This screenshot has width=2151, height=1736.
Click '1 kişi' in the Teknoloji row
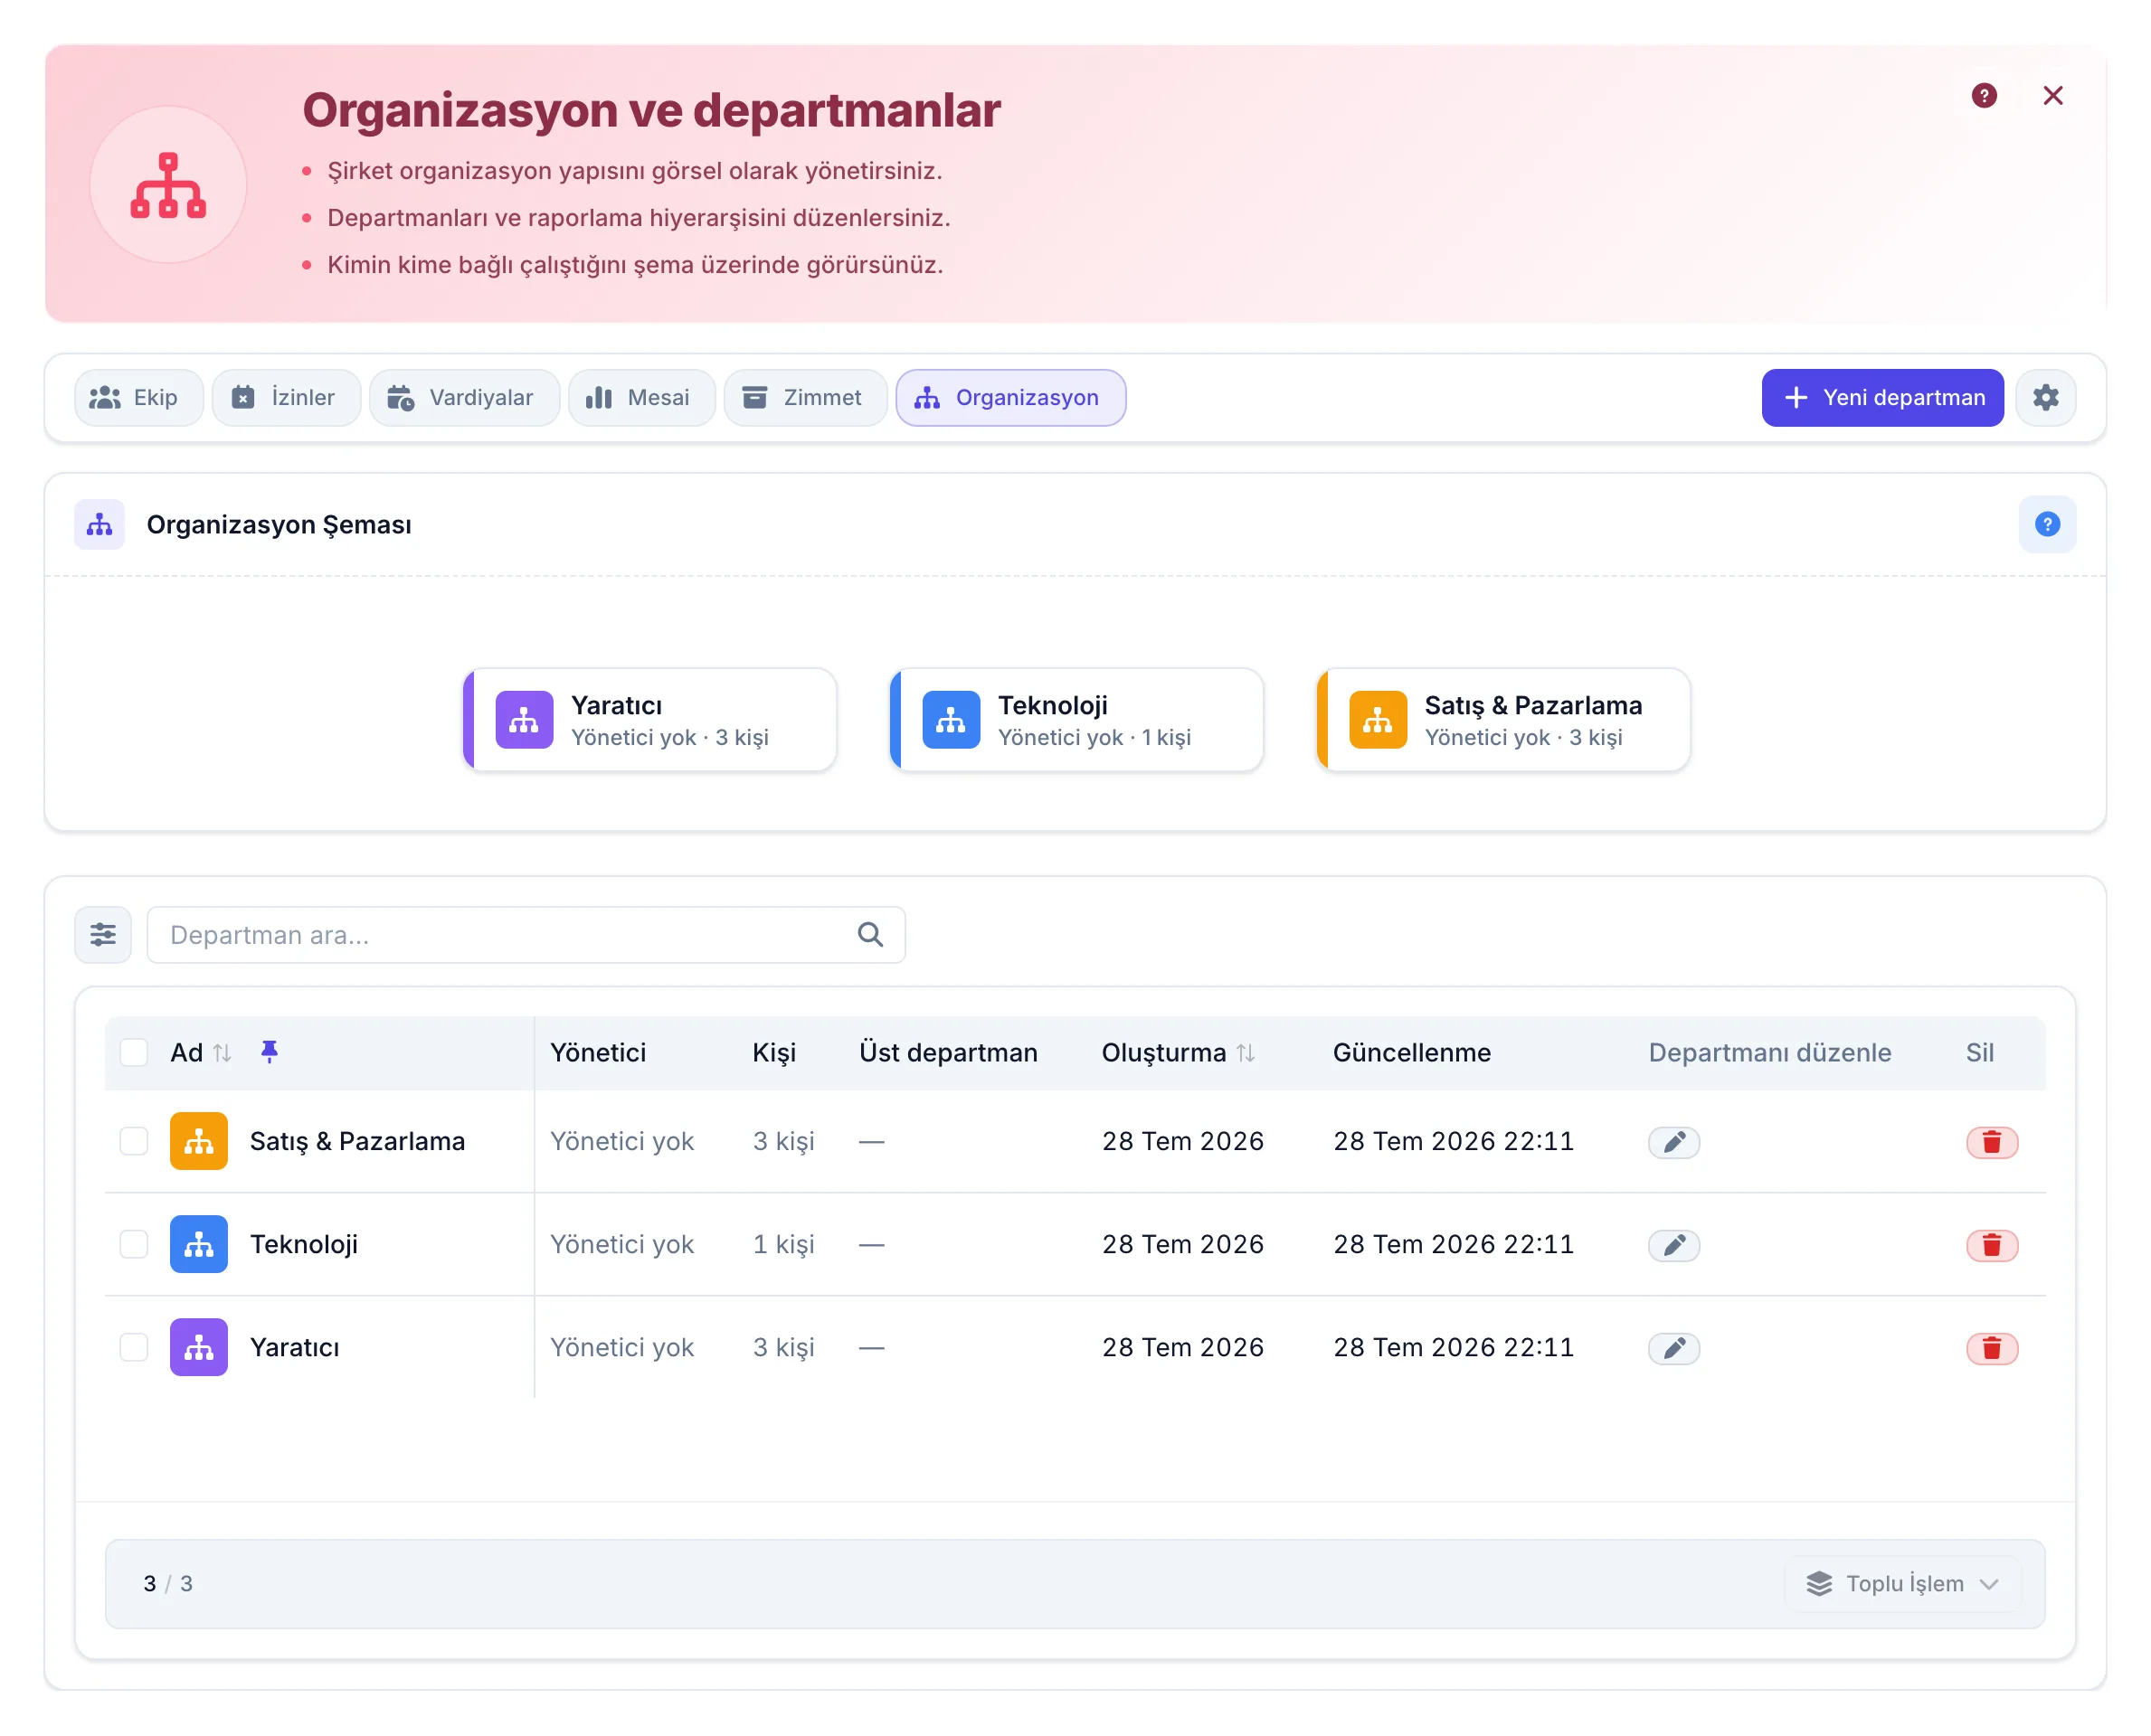pos(783,1244)
